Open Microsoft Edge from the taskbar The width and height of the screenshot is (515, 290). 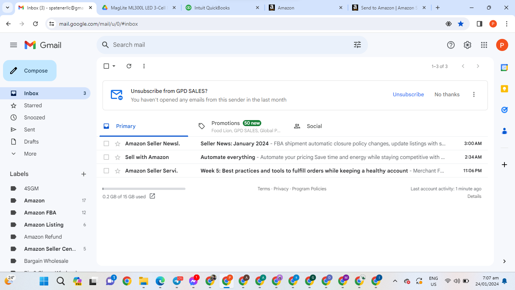(160, 281)
